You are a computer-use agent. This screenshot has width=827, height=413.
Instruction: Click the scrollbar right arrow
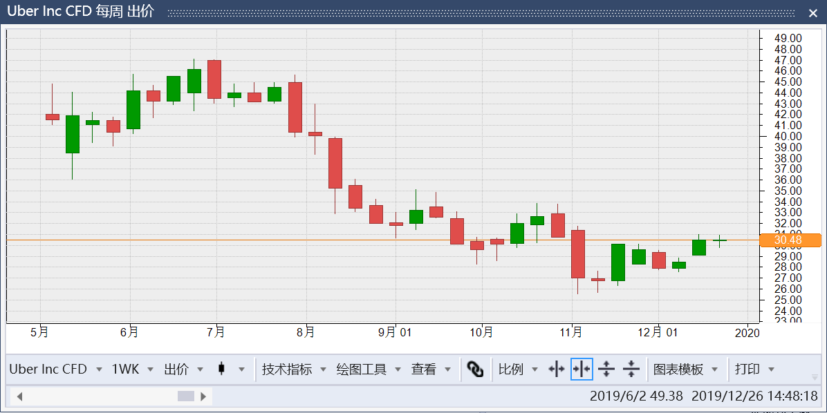pos(203,396)
